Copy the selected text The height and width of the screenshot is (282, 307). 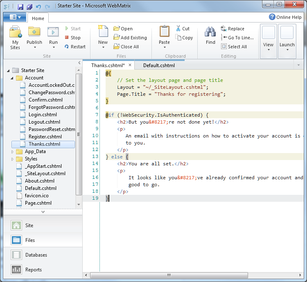(184, 38)
